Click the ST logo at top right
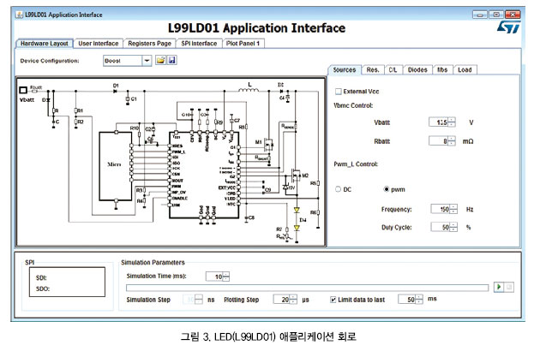 tap(508, 27)
